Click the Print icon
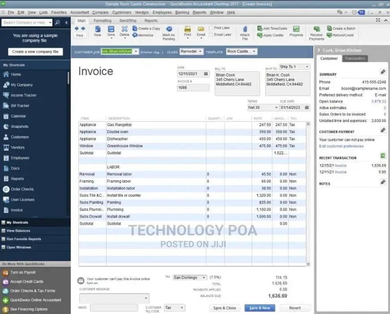 [188, 29]
